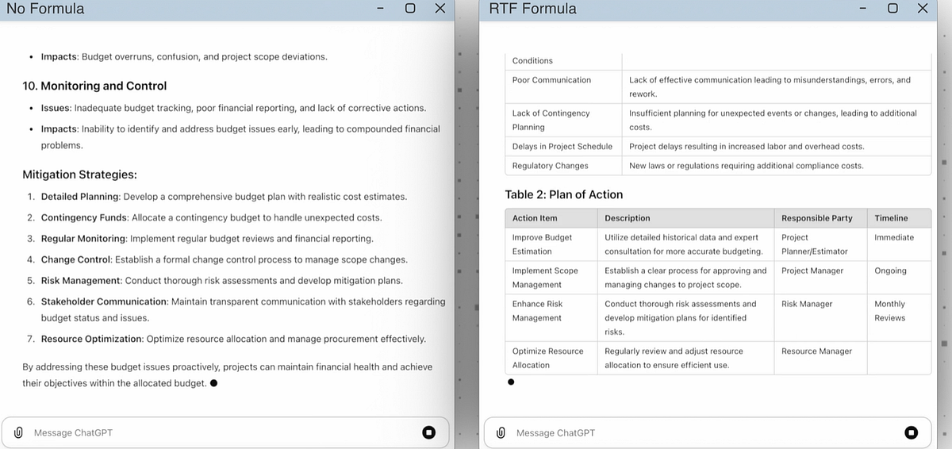Click the 'Change Control' list item
952x449 pixels.
(225, 259)
